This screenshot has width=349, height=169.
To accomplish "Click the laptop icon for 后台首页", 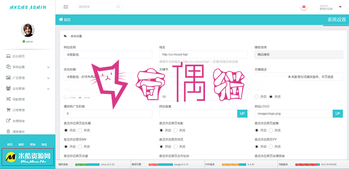I will pos(8,56).
